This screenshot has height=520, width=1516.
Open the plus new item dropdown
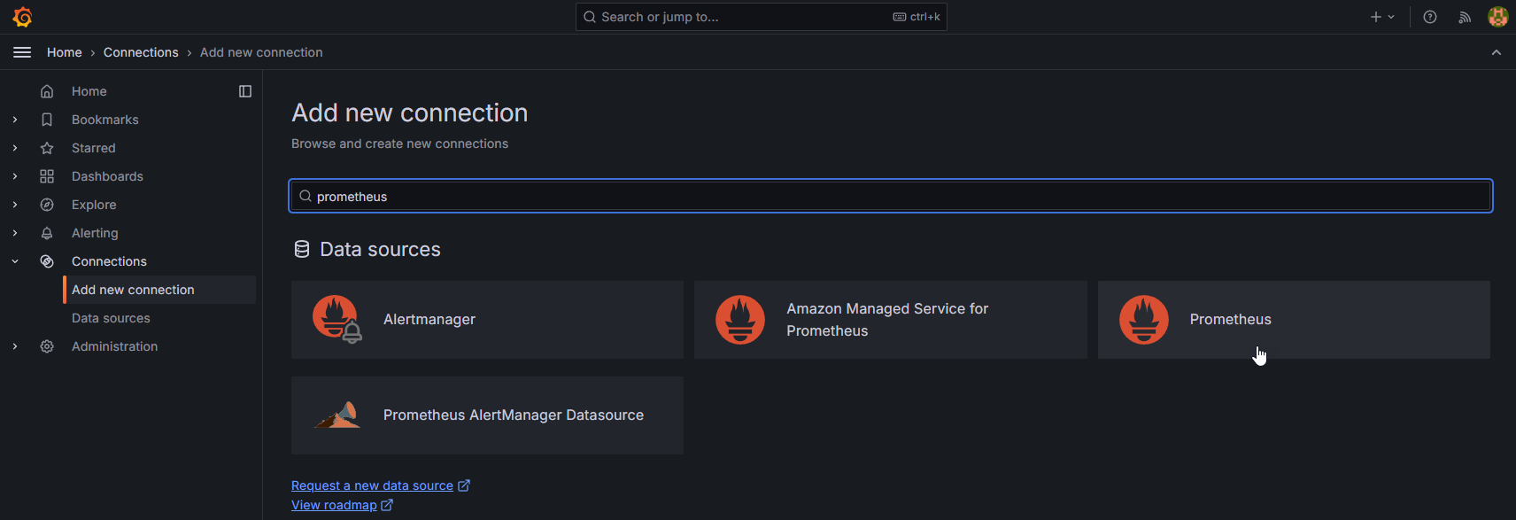1381,17
